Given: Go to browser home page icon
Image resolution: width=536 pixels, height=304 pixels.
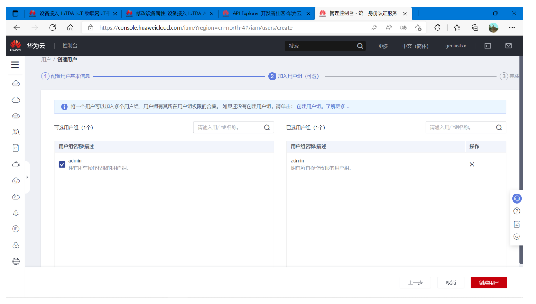Looking at the screenshot, I should pyautogui.click(x=70, y=27).
